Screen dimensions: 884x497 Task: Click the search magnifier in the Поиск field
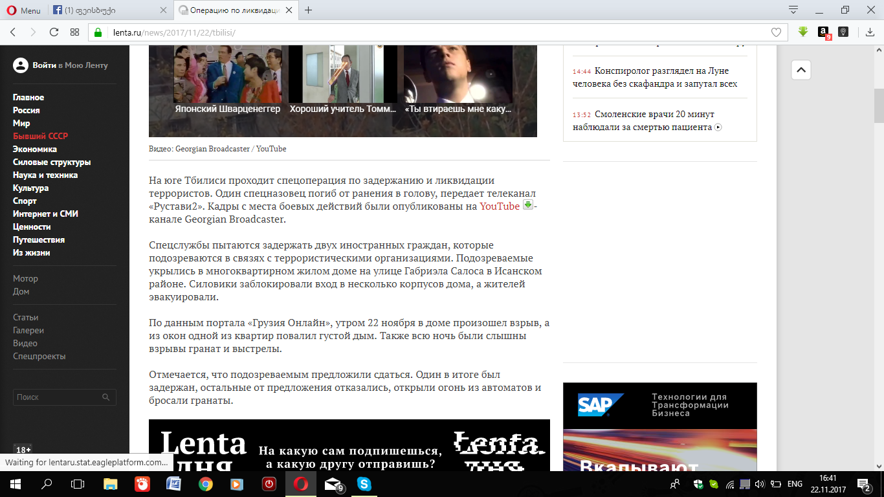106,397
